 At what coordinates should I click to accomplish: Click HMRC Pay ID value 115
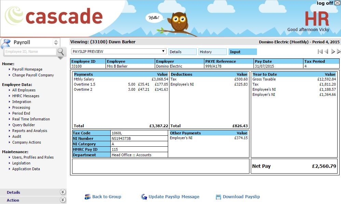114,149
